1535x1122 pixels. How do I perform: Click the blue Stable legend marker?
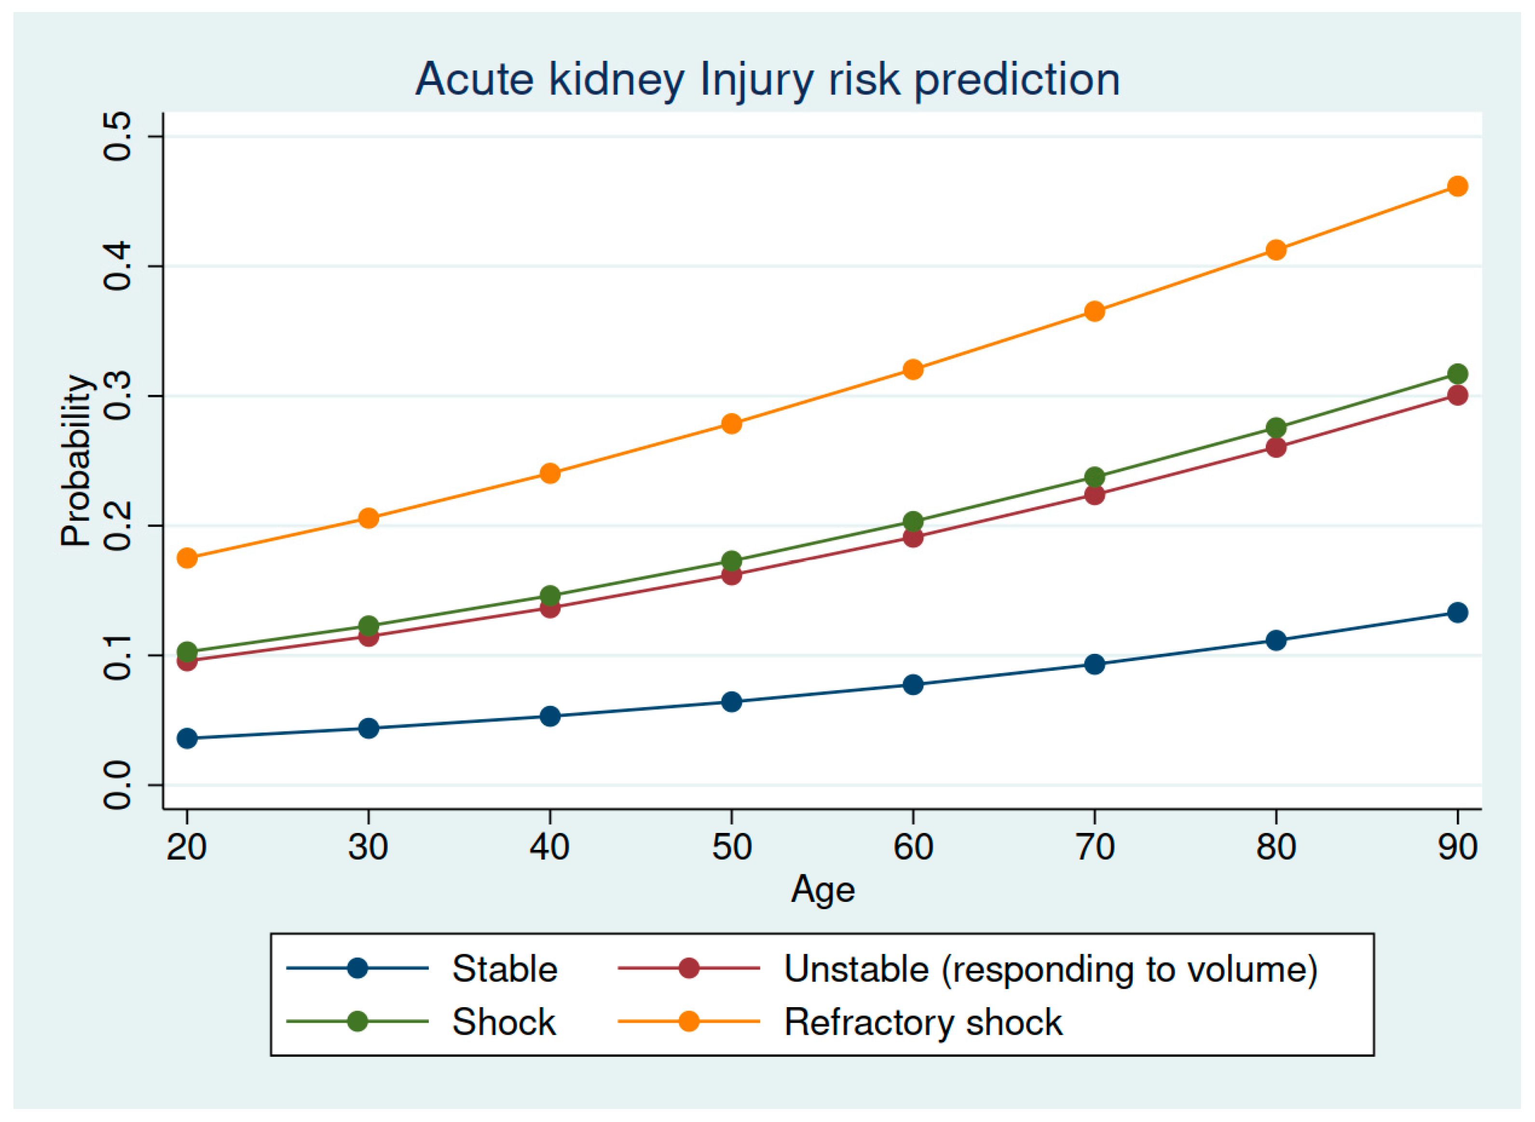(357, 968)
